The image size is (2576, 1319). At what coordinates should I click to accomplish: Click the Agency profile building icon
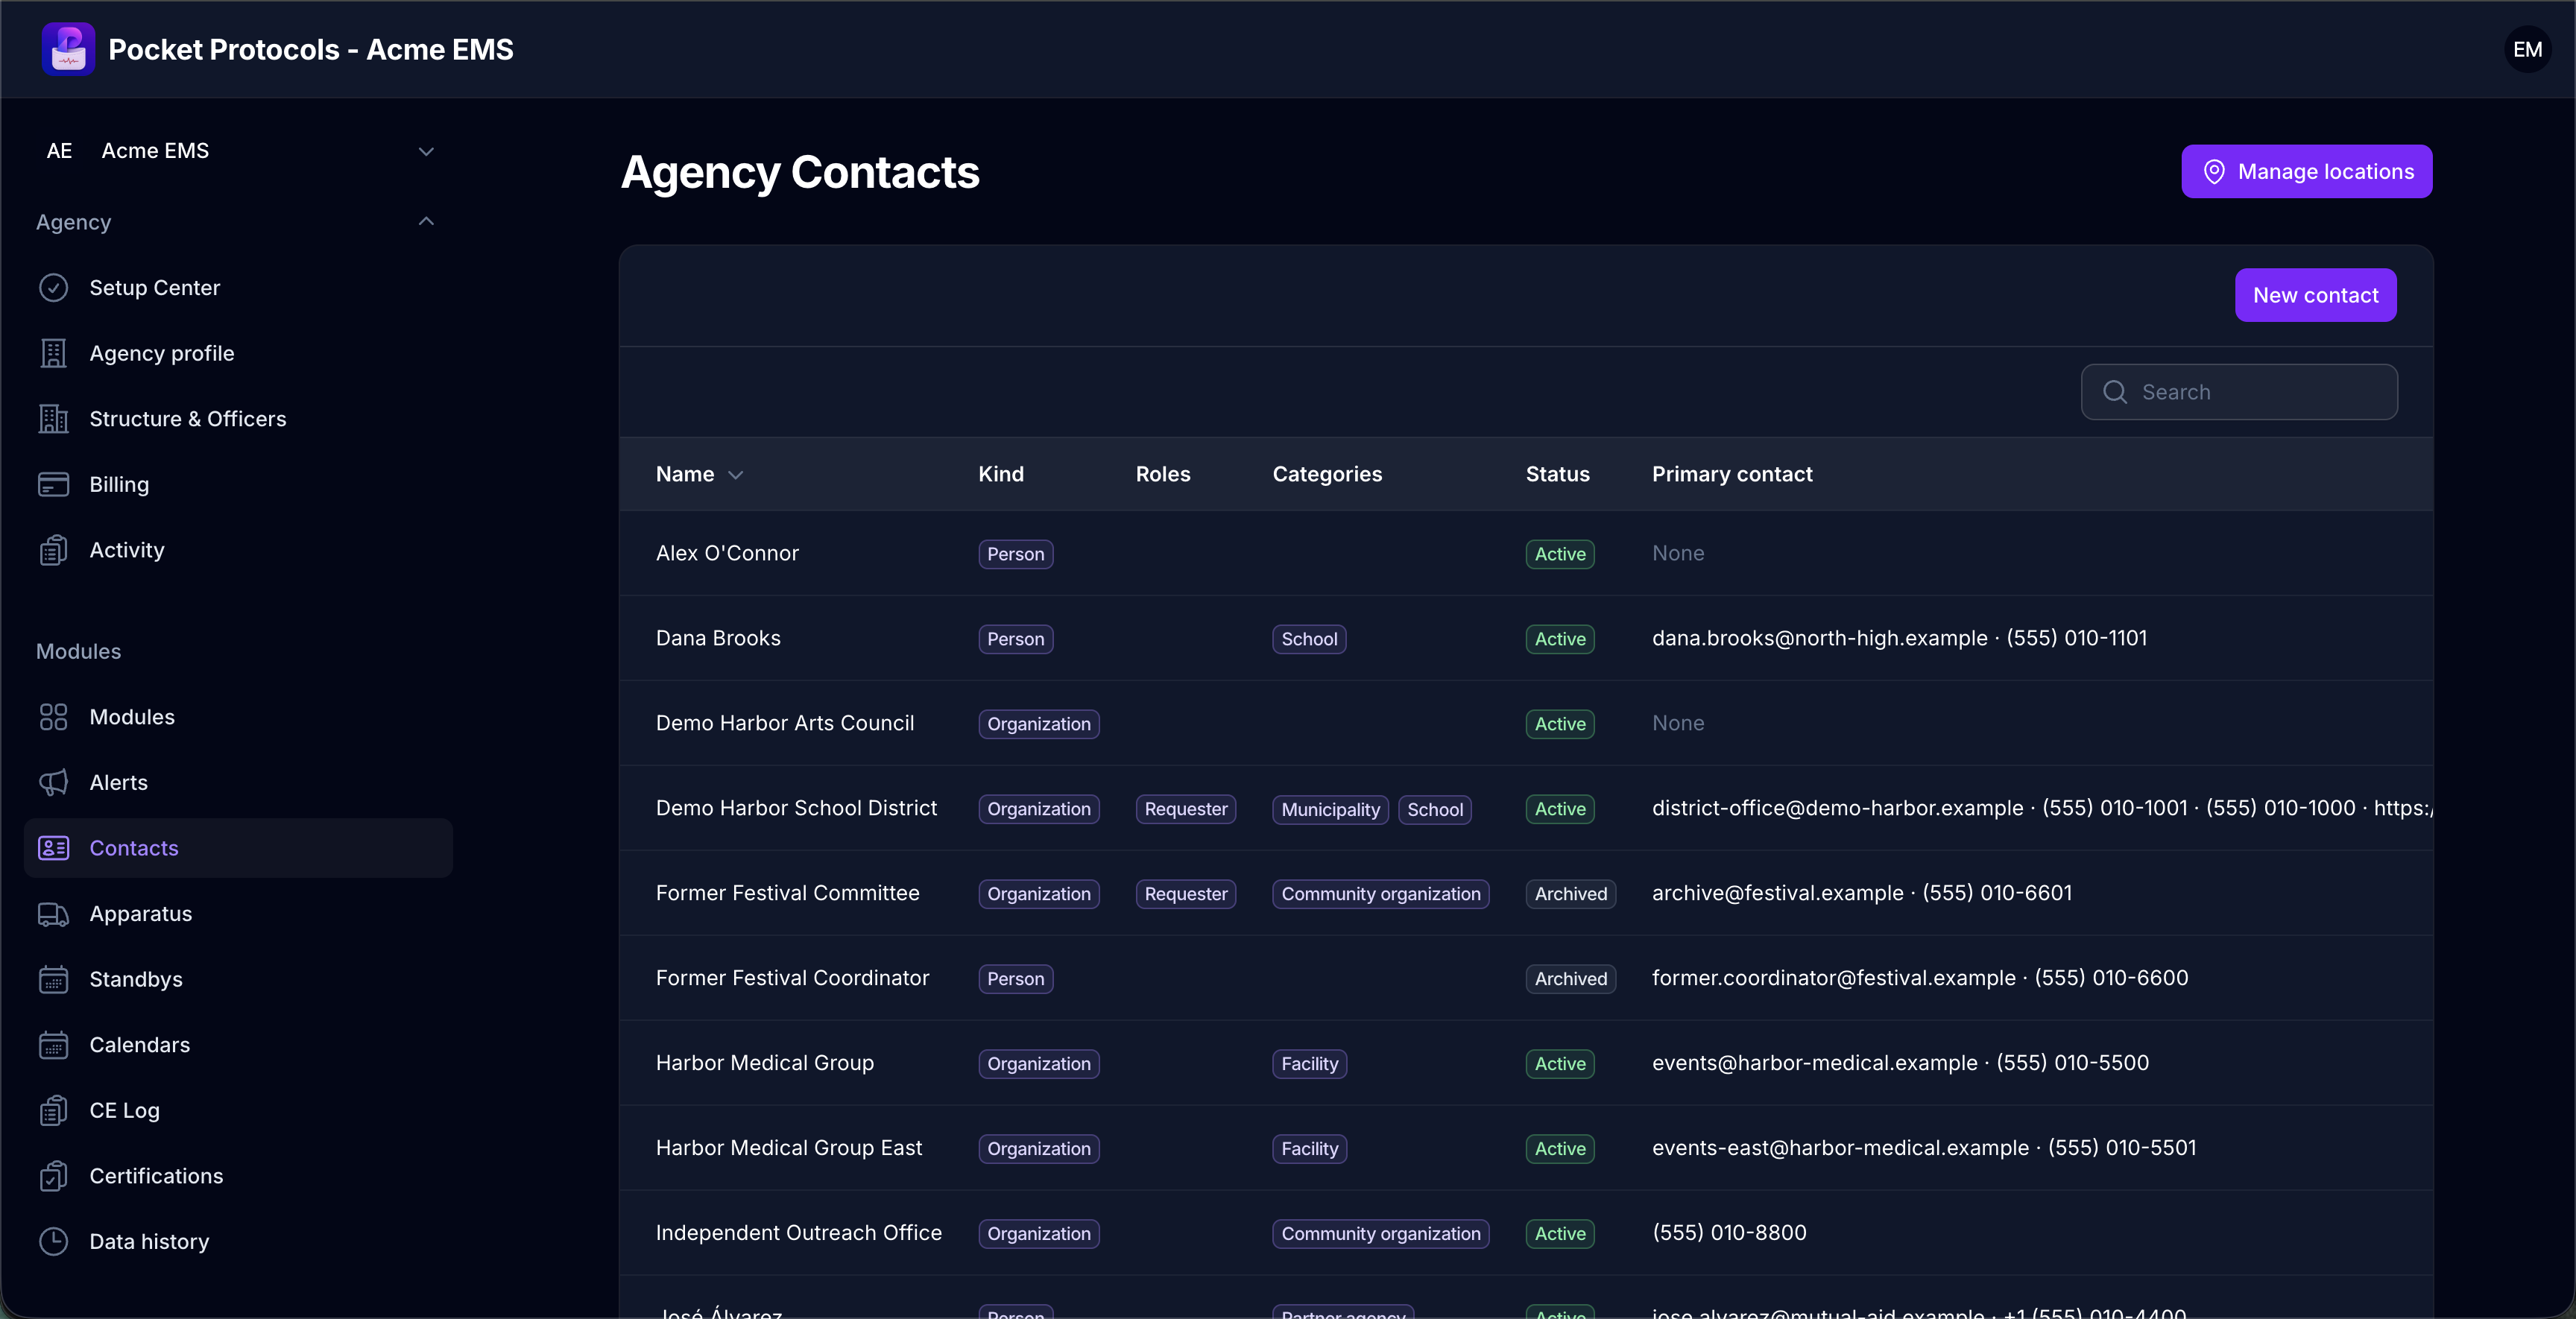[x=53, y=353]
